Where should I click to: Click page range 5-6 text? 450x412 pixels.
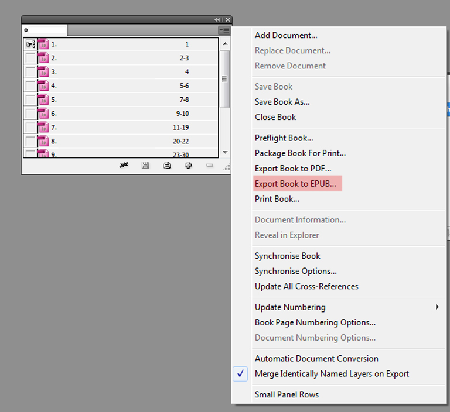click(x=184, y=85)
